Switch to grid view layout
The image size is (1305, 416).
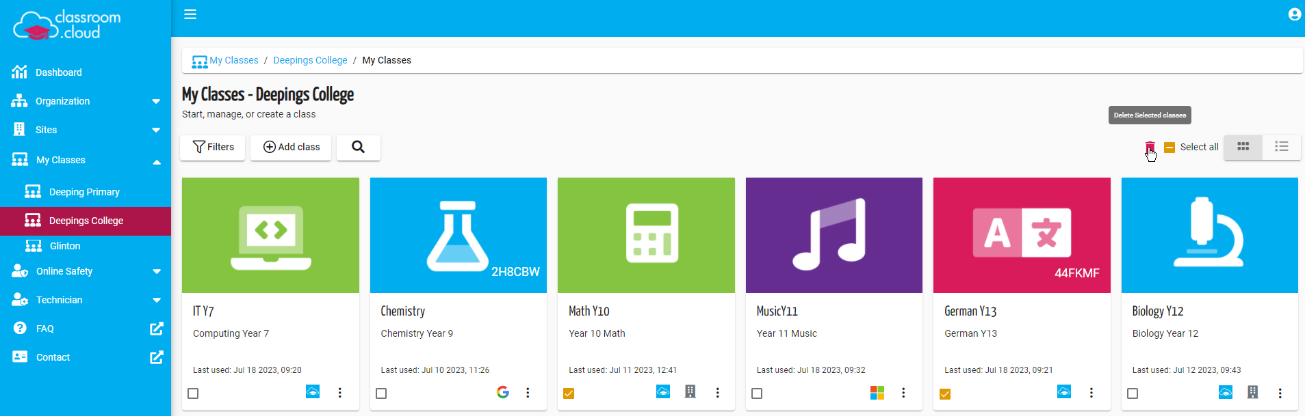[x=1243, y=147]
